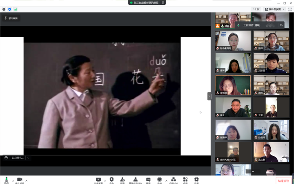Open the 安全 security shield icon
Viewport: 294px width, 184px height.
111,180
